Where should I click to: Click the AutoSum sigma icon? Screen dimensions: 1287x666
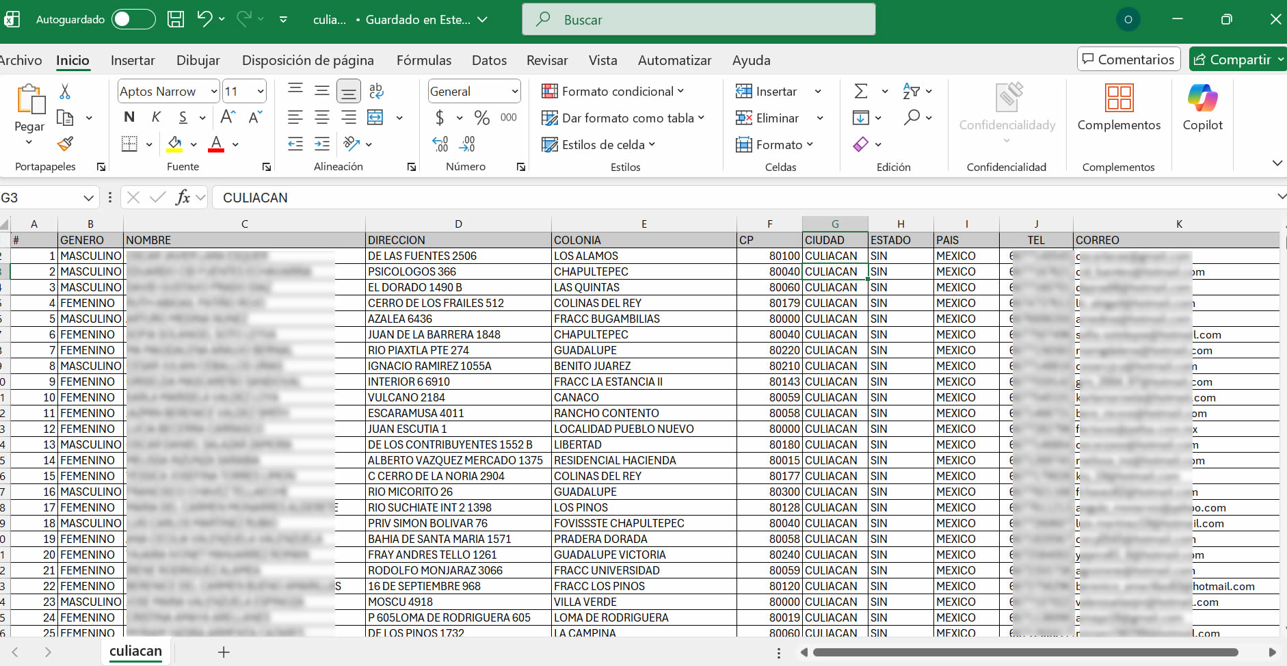[861, 91]
